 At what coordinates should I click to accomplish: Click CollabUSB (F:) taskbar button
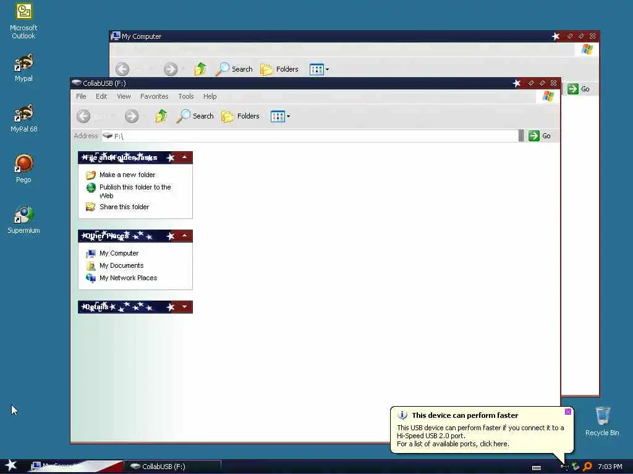[x=172, y=467]
